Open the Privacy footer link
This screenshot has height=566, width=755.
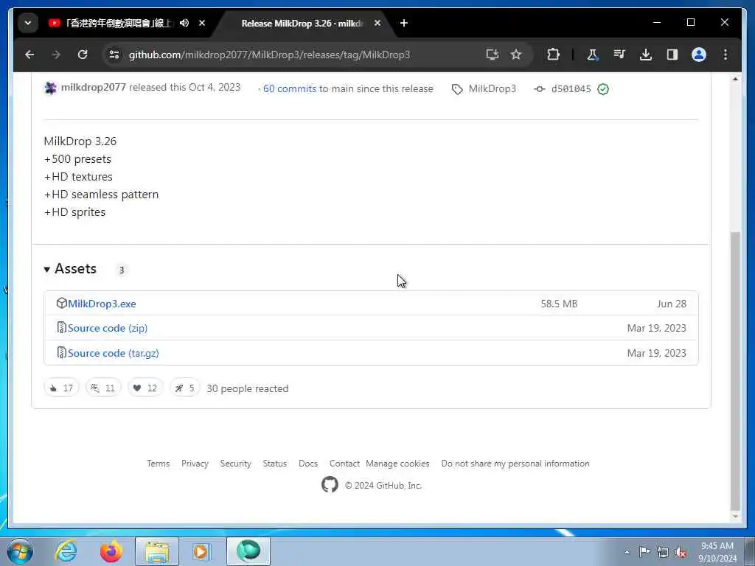pyautogui.click(x=195, y=464)
